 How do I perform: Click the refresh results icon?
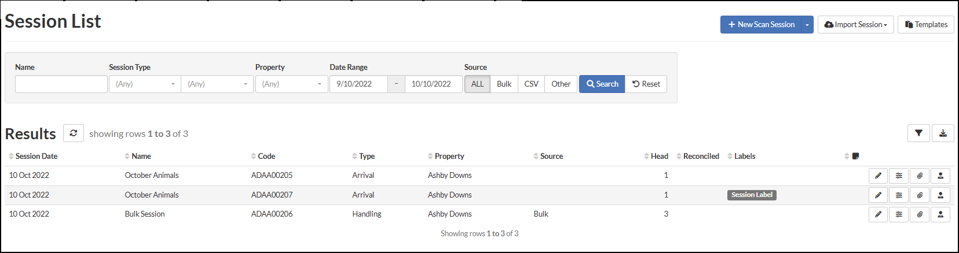[74, 133]
